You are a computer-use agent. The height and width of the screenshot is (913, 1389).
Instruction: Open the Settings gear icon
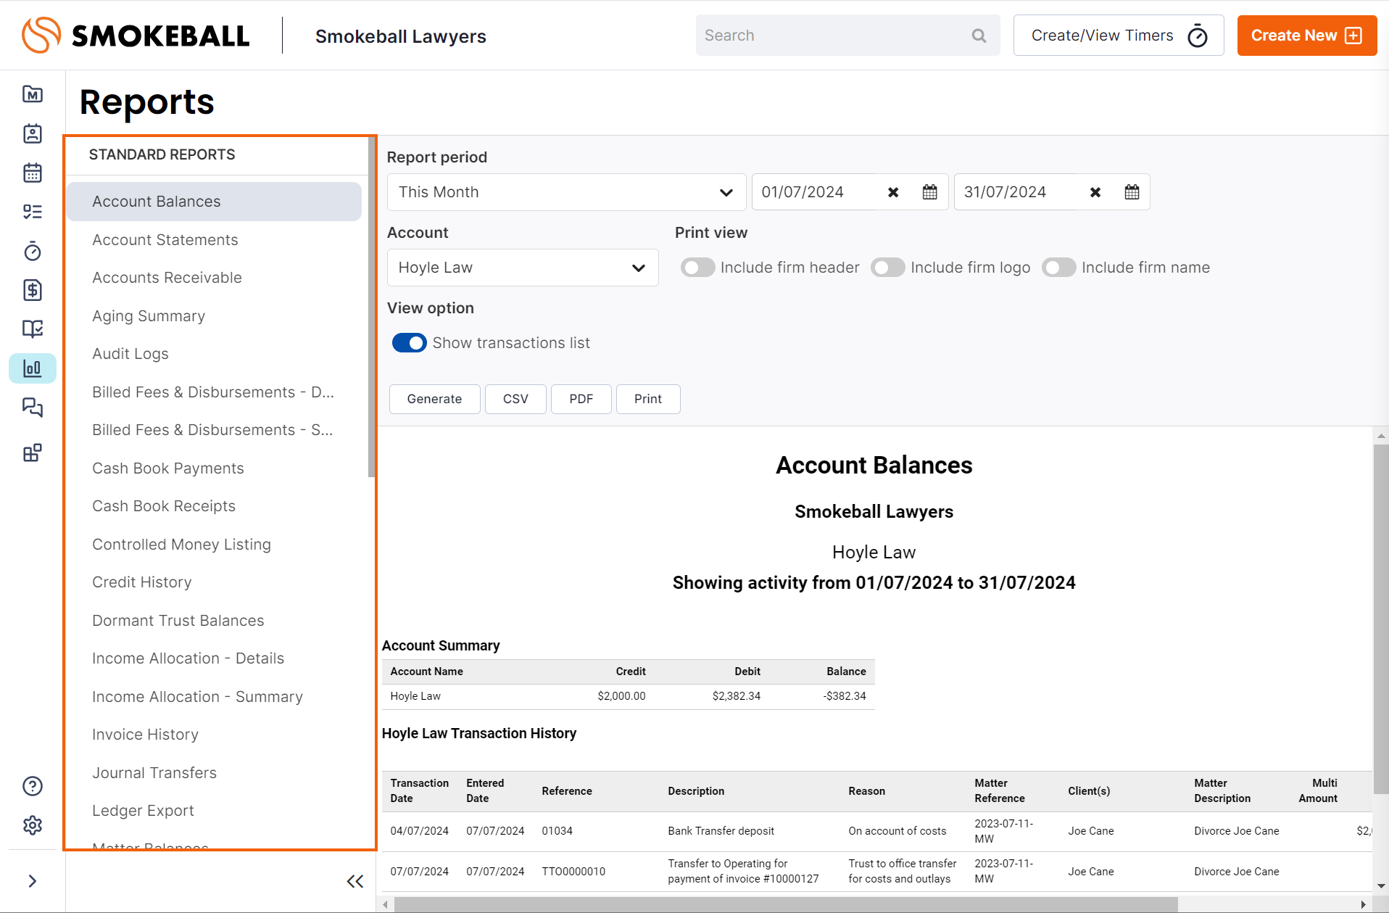(x=33, y=825)
